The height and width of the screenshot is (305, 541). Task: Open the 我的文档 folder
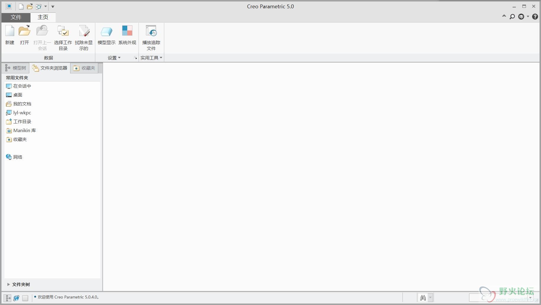[x=18, y=104]
